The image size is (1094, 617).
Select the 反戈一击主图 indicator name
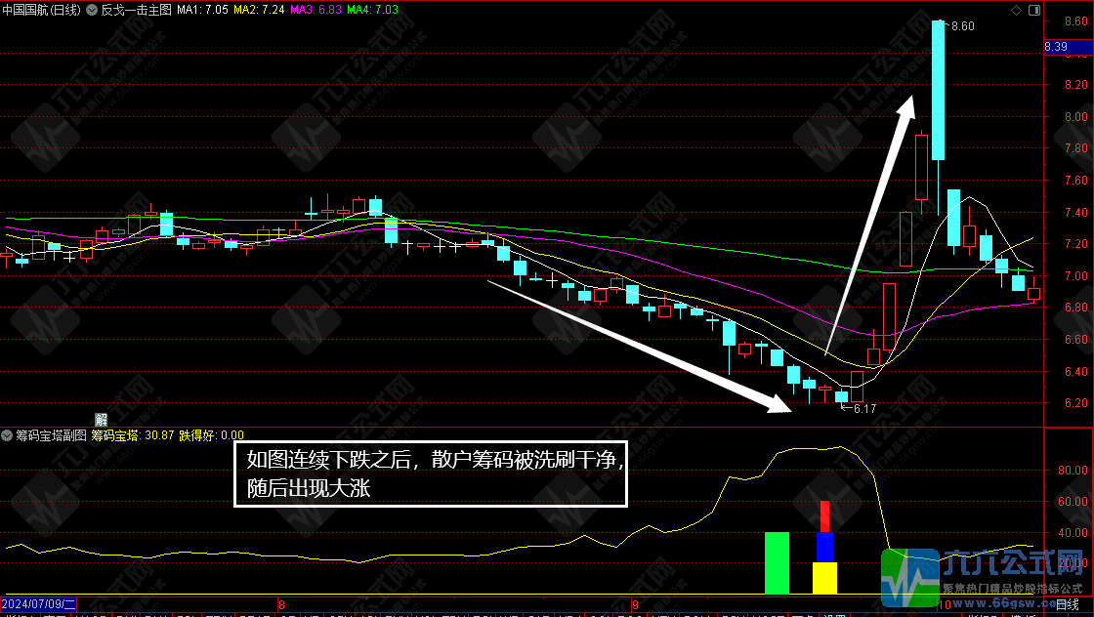[x=136, y=10]
